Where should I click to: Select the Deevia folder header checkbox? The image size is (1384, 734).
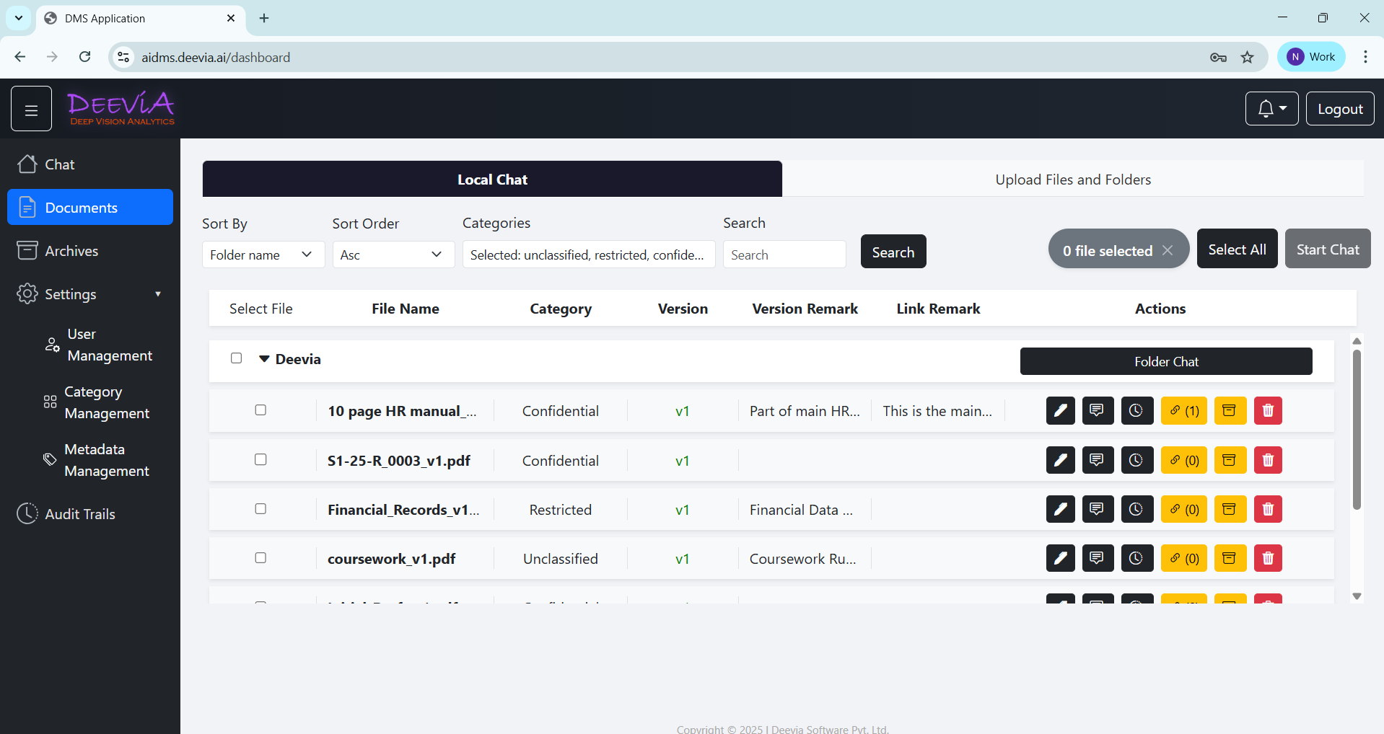[x=236, y=358]
